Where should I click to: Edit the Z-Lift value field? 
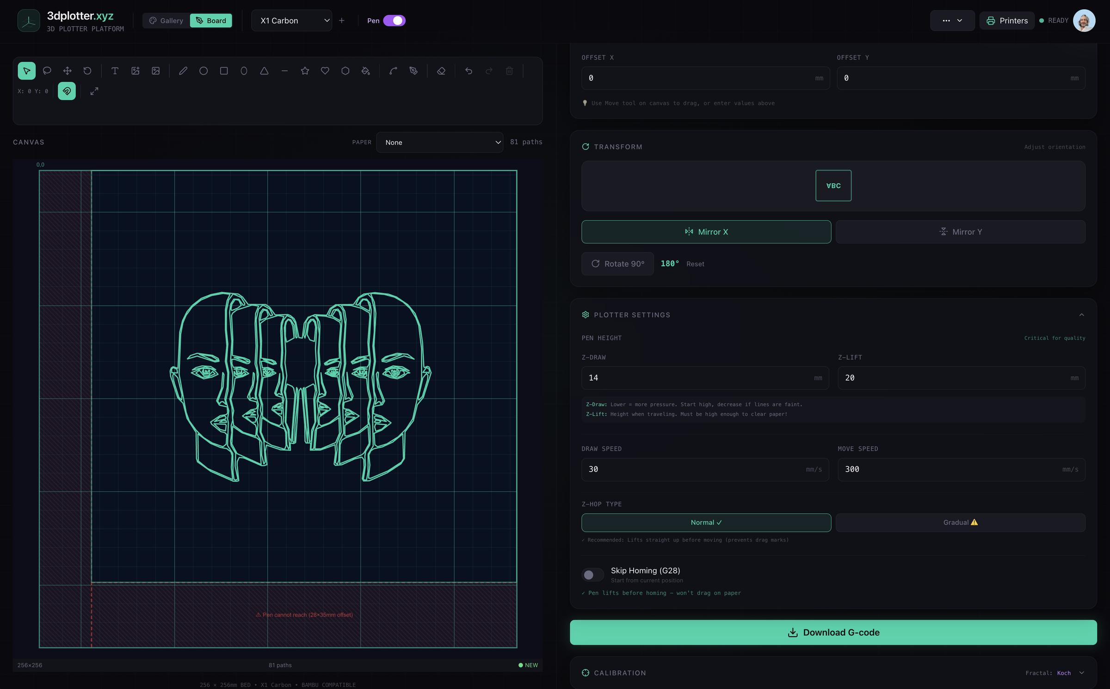coord(962,378)
